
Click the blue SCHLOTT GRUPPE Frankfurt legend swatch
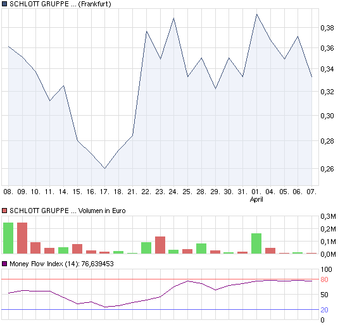tap(4, 4)
